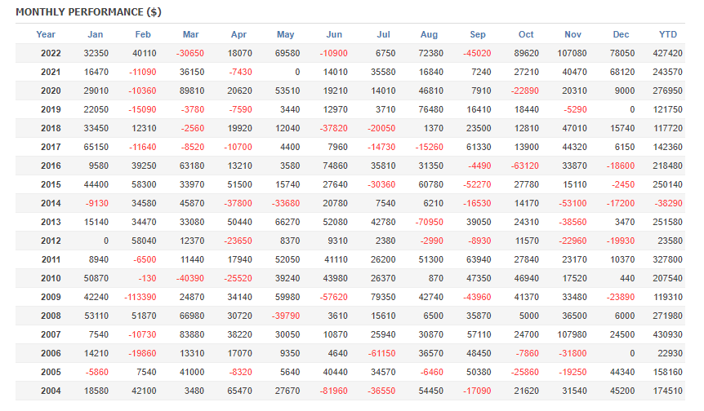704x411 pixels.
Task: Click the 2007 YTD value 430930
Action: pos(667,335)
